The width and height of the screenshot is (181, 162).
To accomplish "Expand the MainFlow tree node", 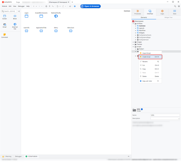I will click(135, 31).
